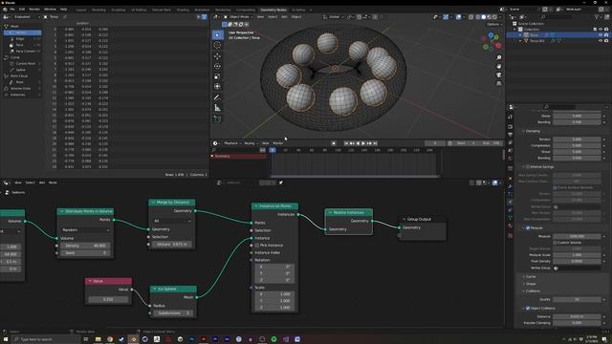The width and height of the screenshot is (612, 344).
Task: Collapse the Damping panel
Action: point(532,131)
